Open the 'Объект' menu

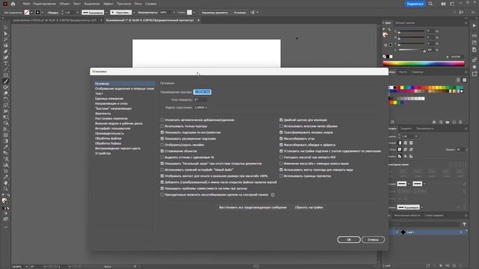[x=64, y=4]
